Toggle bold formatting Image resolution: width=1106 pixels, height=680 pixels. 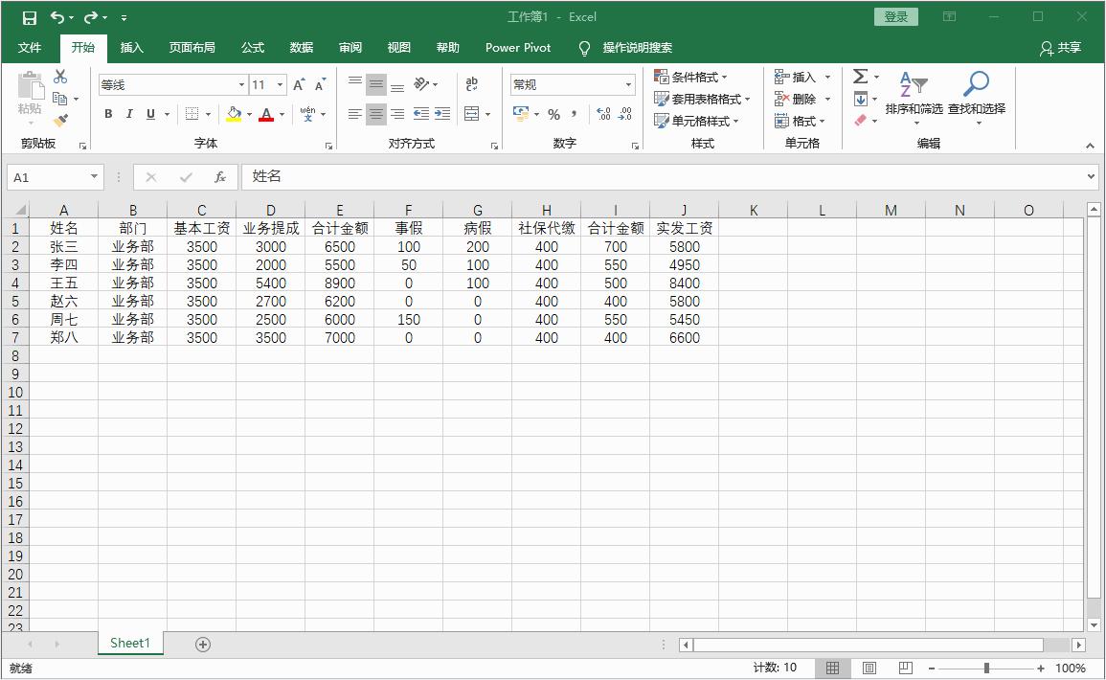(x=108, y=114)
